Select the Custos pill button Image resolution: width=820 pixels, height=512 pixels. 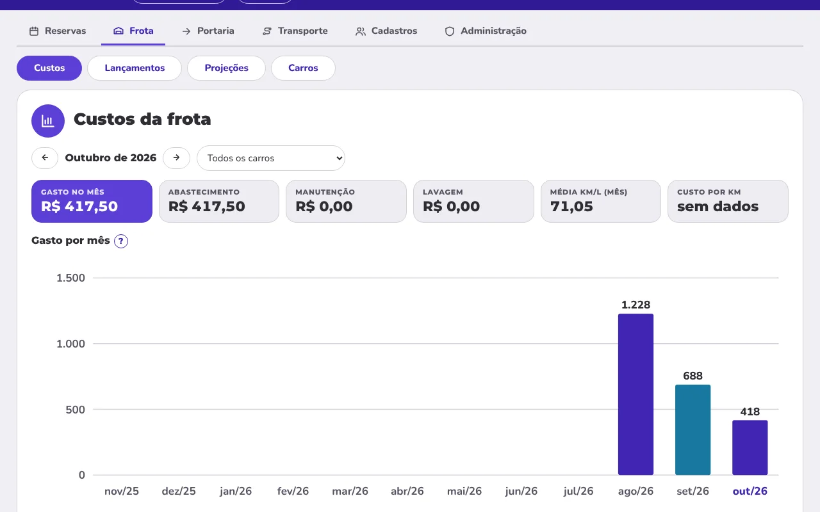pos(49,68)
